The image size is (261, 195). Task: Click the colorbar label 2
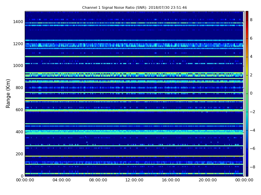tap(251, 75)
